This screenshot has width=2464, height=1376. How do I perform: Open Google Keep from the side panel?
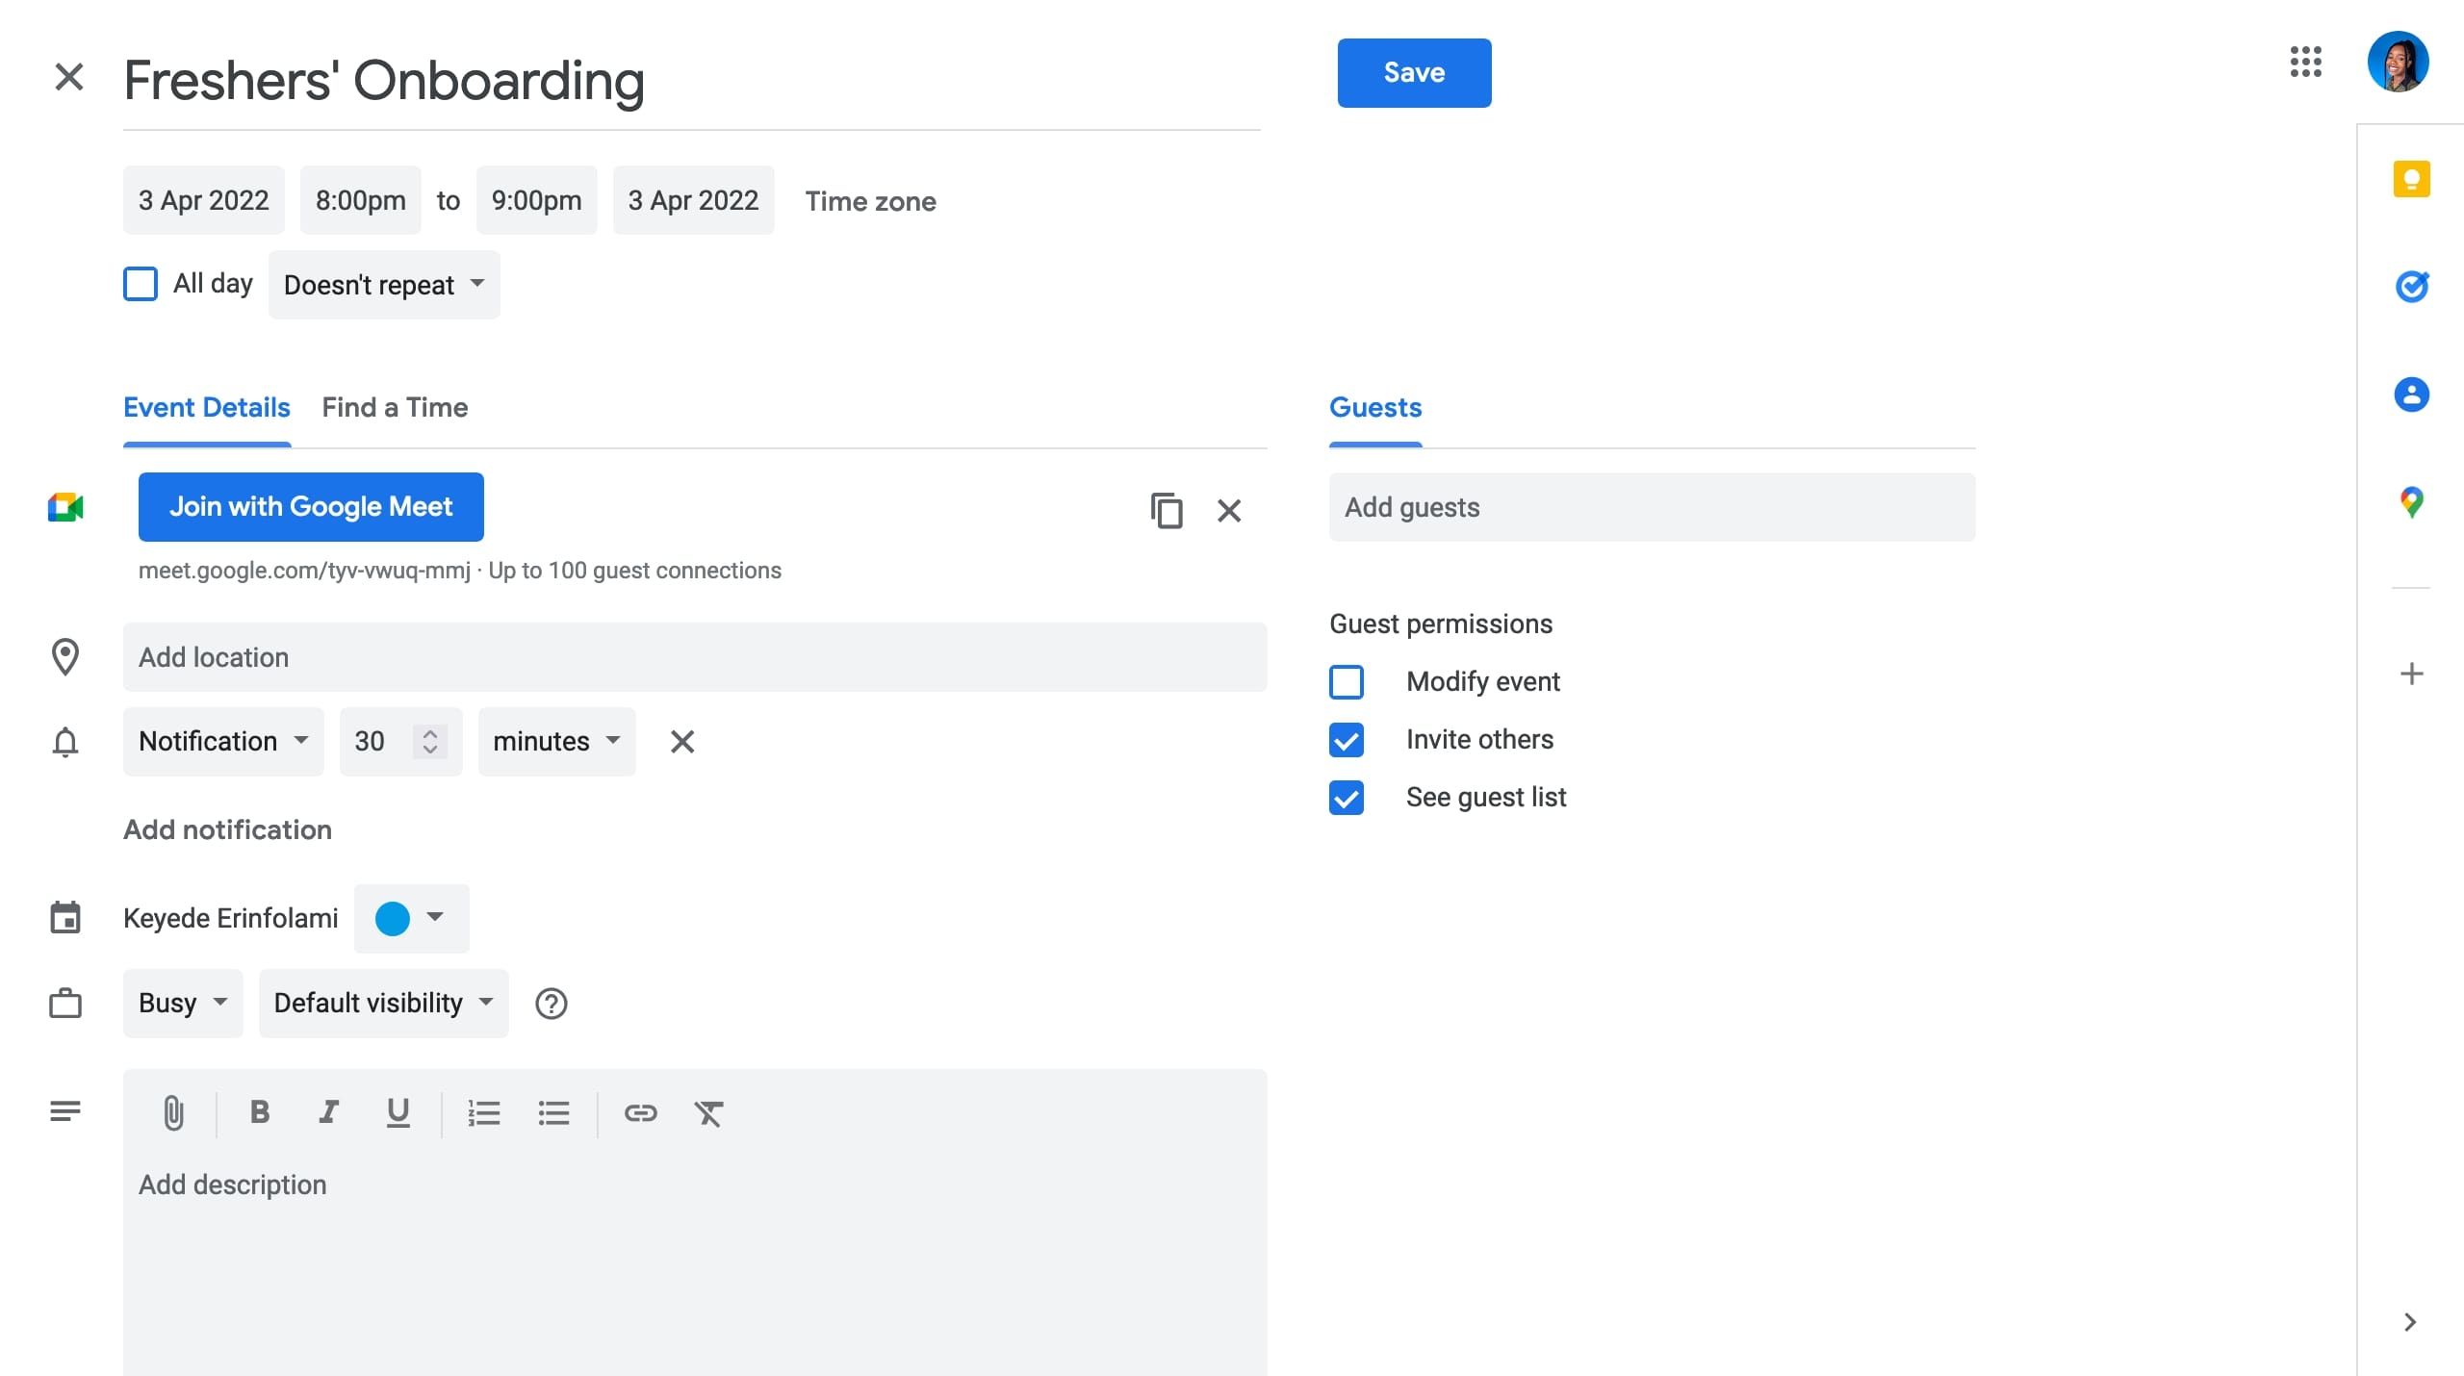tap(2411, 179)
